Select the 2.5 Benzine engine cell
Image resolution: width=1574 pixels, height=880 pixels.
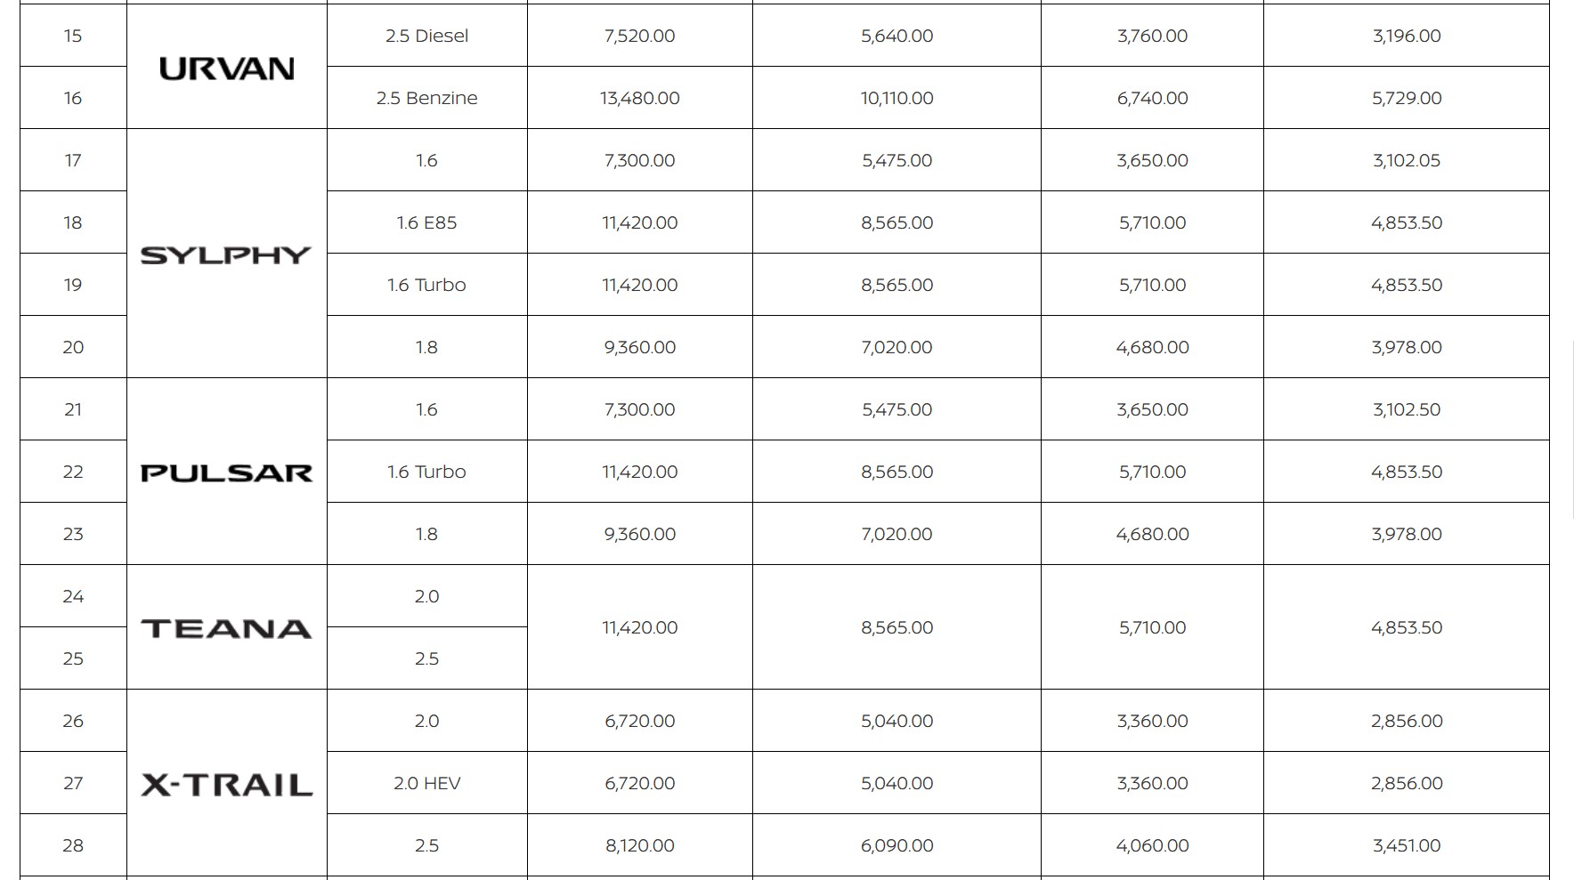426,98
